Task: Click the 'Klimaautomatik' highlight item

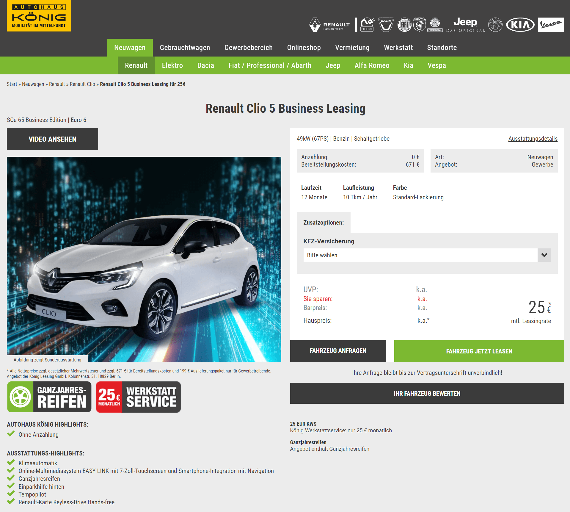Action: (38, 463)
